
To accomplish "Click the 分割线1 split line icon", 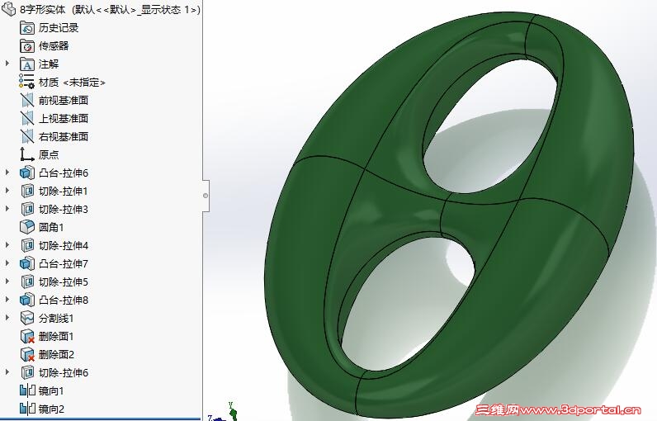I will [x=27, y=318].
